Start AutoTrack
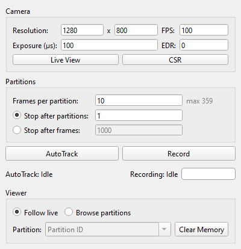Image resolution: width=241 pixels, height=249 pixels. [62, 153]
